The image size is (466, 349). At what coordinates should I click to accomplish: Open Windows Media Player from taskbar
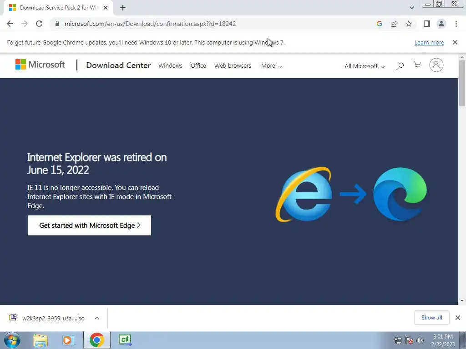68,340
